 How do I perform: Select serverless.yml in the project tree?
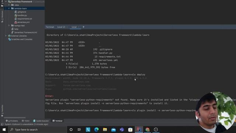click(x=24, y=22)
